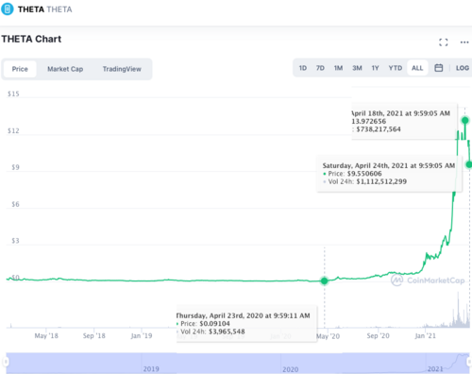The height and width of the screenshot is (374, 472).
Task: Set chart range to 1D
Action: [x=303, y=68]
